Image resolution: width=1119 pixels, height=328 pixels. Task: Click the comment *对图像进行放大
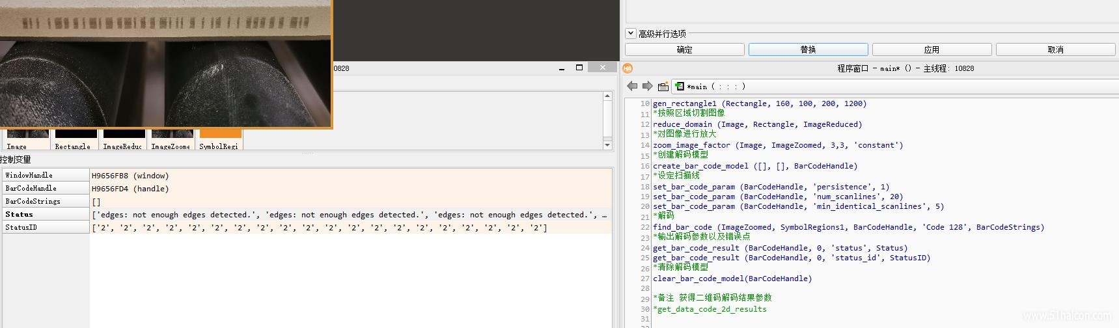pyautogui.click(x=684, y=134)
